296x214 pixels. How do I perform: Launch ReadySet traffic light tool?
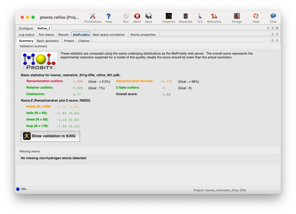point(186,18)
